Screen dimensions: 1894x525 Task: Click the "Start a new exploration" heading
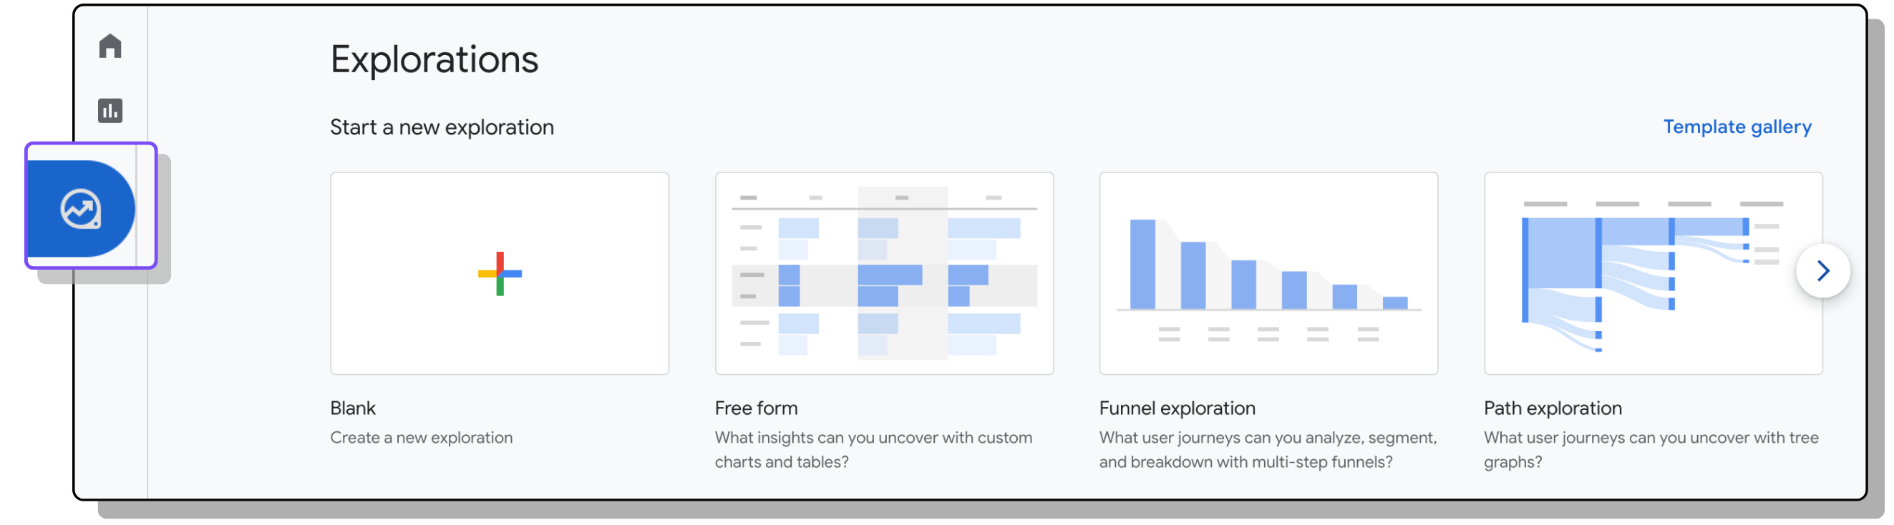click(x=442, y=128)
